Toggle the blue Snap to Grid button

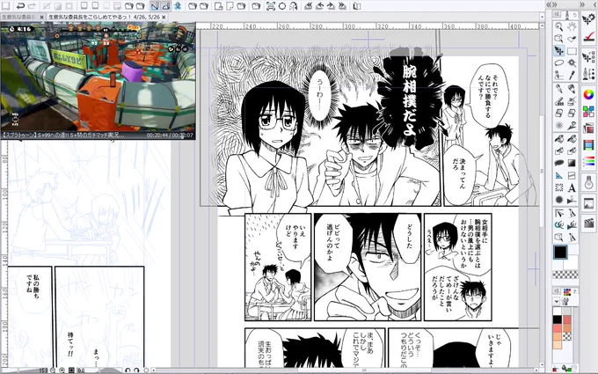click(178, 6)
